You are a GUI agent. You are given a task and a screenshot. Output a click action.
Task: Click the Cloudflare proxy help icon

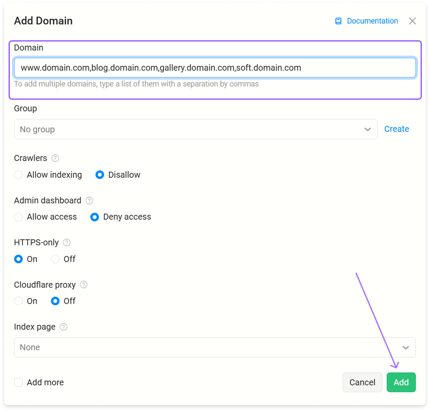click(84, 285)
